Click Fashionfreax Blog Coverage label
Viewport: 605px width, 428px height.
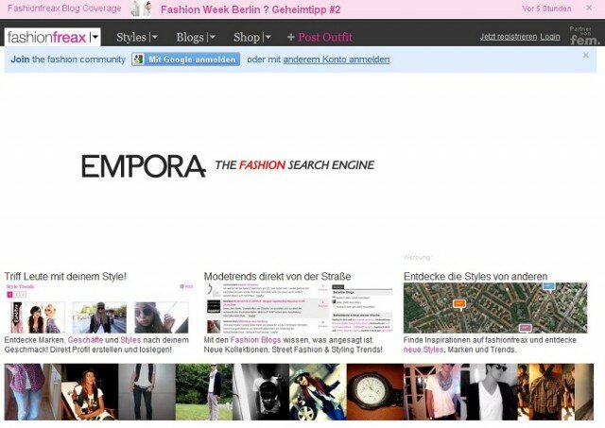coord(64,9)
